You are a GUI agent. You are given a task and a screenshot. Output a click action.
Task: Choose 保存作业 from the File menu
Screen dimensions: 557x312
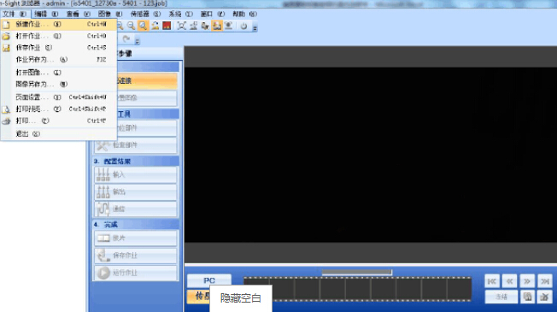(59, 48)
